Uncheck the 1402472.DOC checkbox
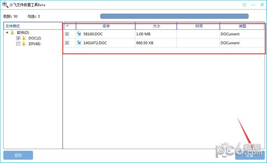The height and width of the screenshot is (163, 267). (67, 43)
